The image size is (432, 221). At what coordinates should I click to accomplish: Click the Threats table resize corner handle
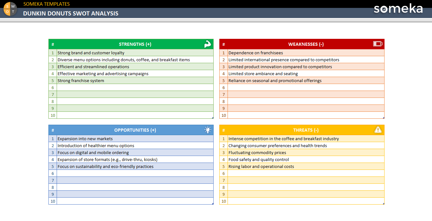point(384,204)
